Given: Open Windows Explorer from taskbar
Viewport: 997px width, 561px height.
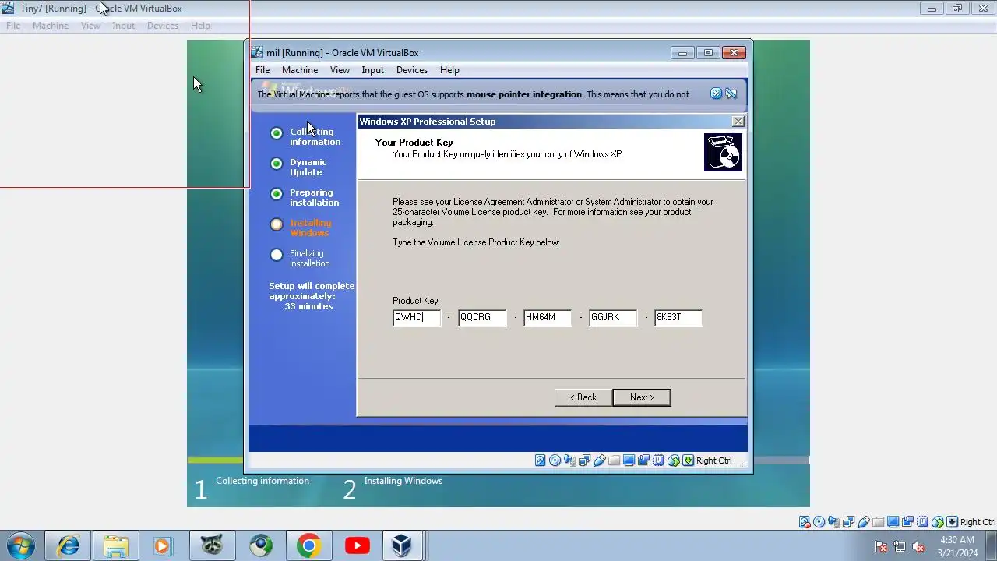Looking at the screenshot, I should (x=116, y=545).
